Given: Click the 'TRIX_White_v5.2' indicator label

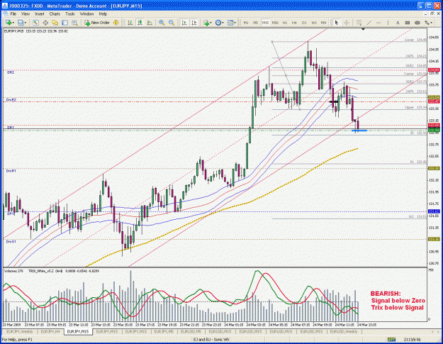Looking at the screenshot, I should (x=40, y=271).
